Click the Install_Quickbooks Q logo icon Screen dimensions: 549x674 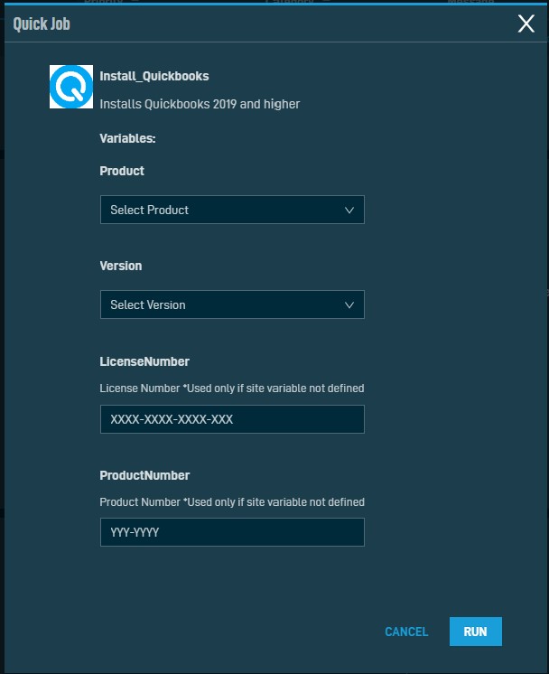[71, 87]
